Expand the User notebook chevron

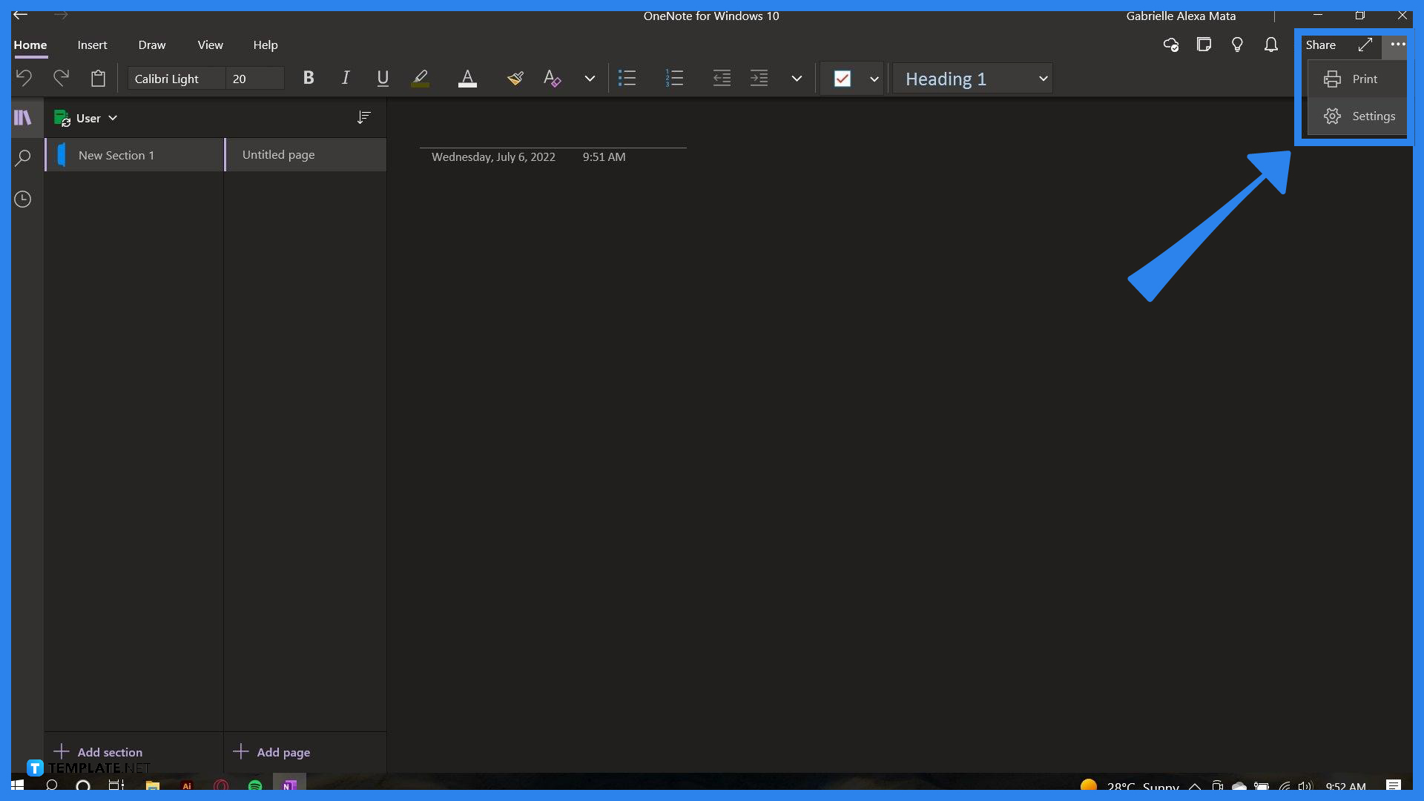(x=113, y=118)
